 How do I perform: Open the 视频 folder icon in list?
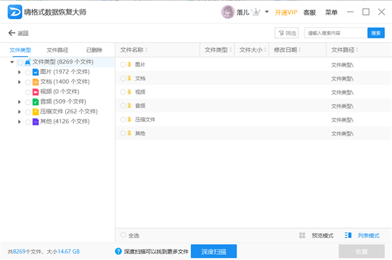129,92
